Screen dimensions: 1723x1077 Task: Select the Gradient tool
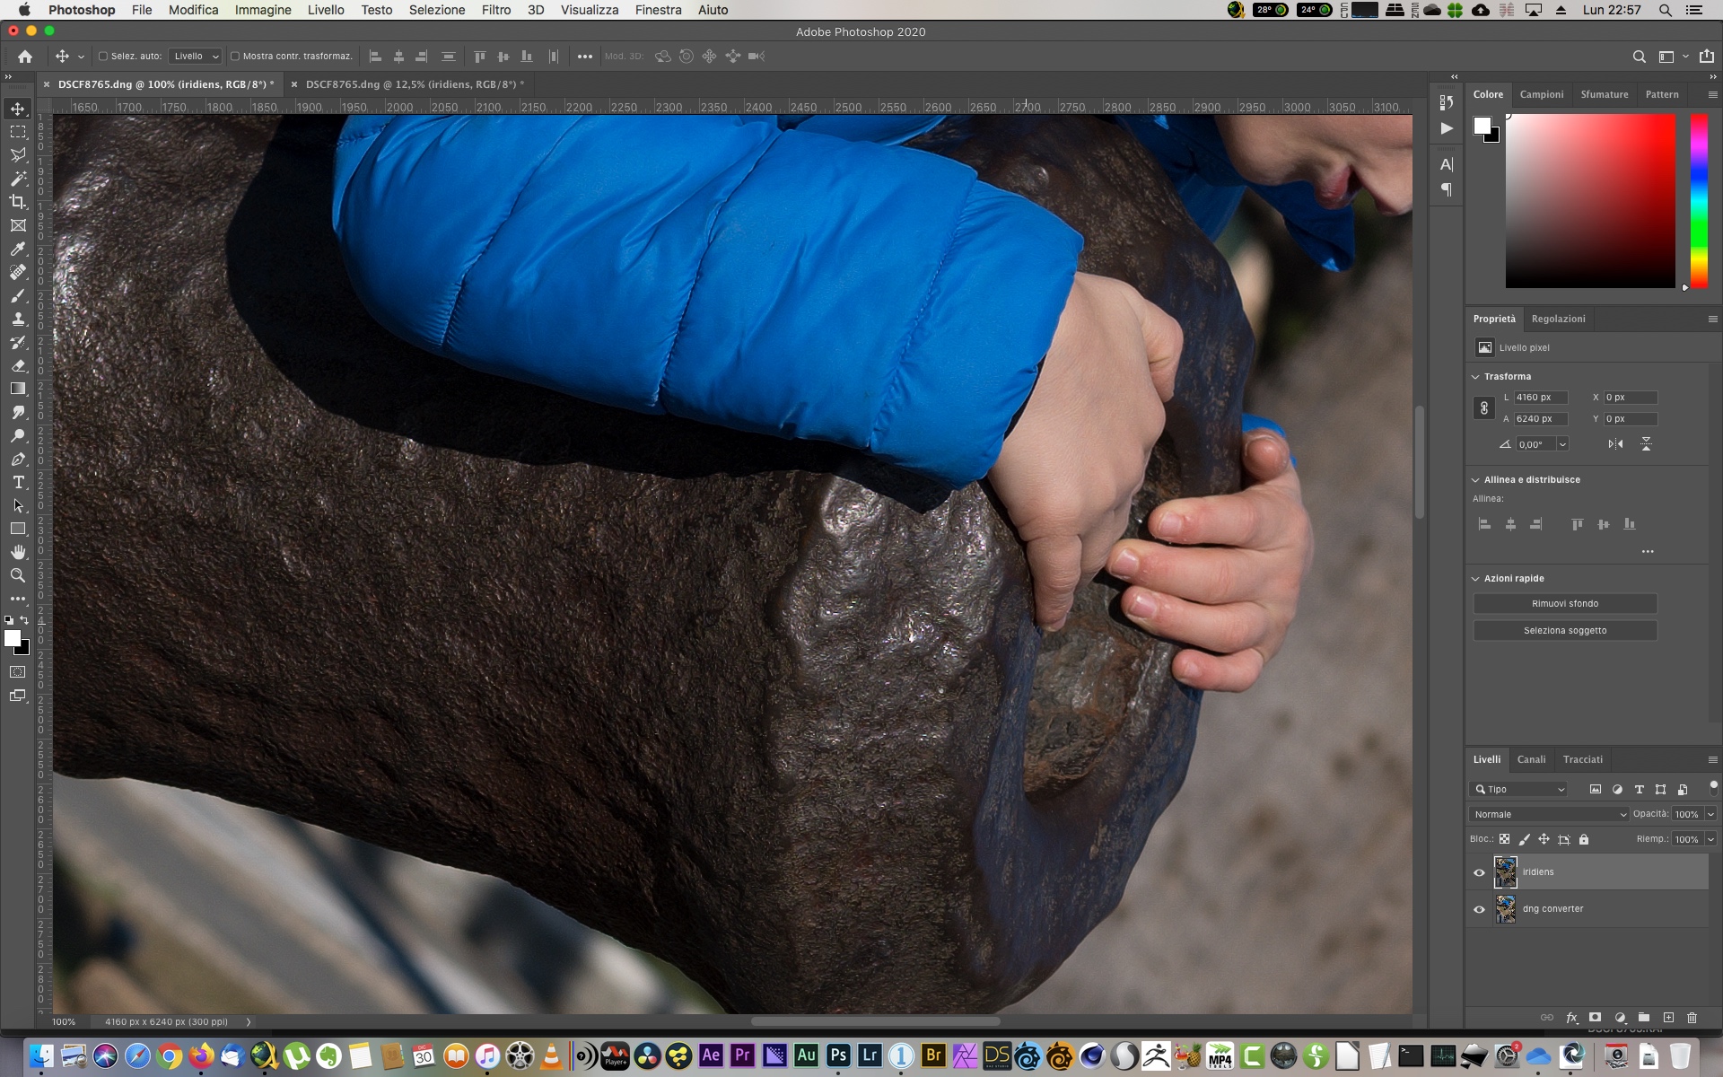18,389
